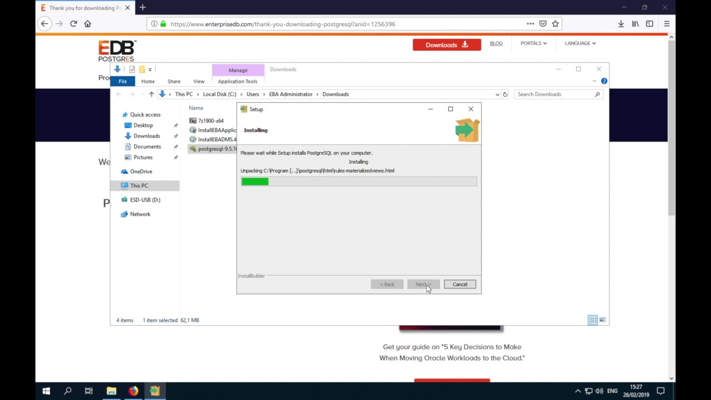This screenshot has width=711, height=400.
Task: Select Downloads in navigation pane
Action: tap(147, 136)
